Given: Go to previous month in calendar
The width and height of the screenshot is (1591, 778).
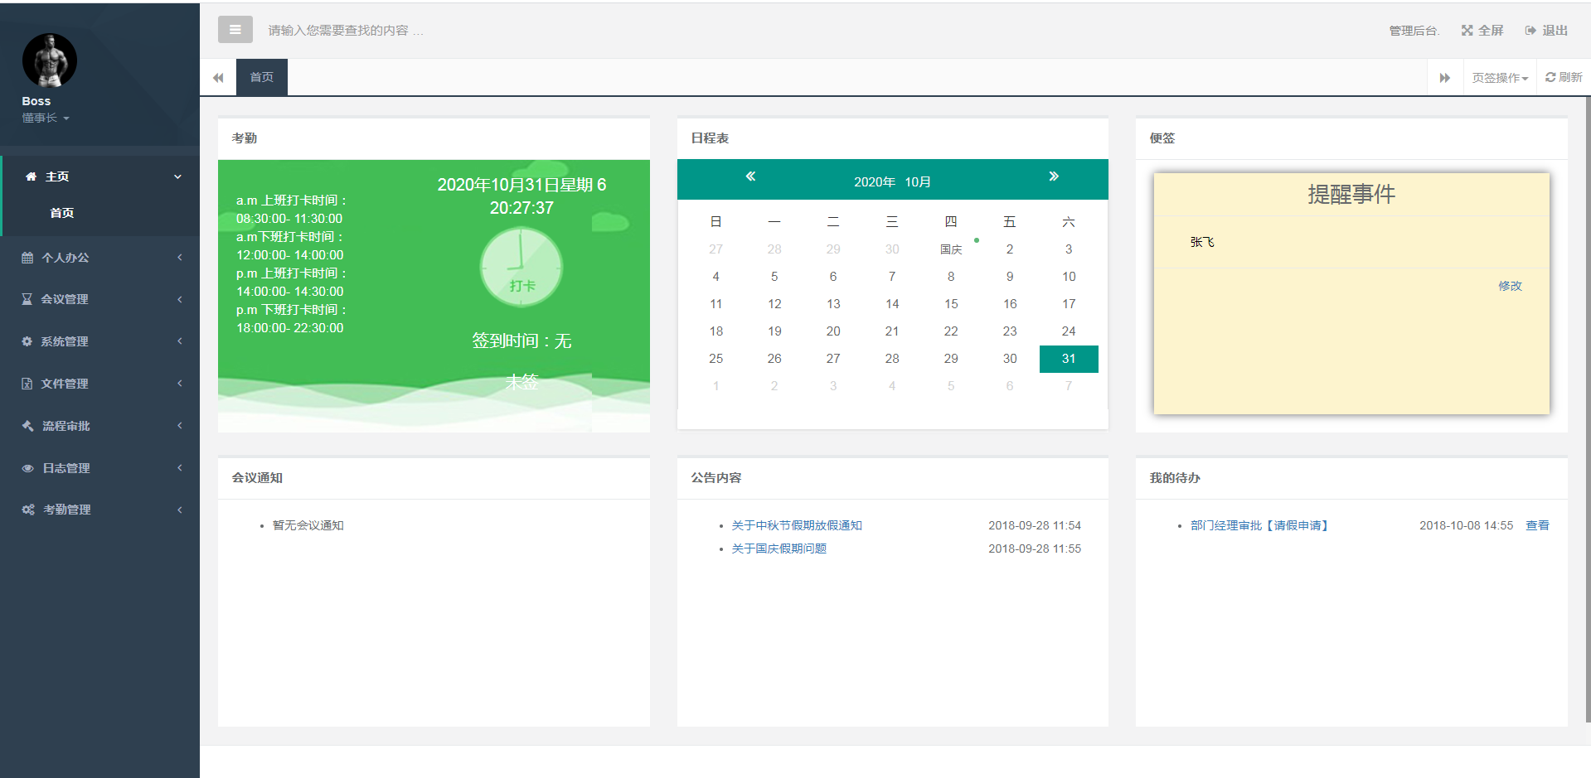Looking at the screenshot, I should coord(750,176).
